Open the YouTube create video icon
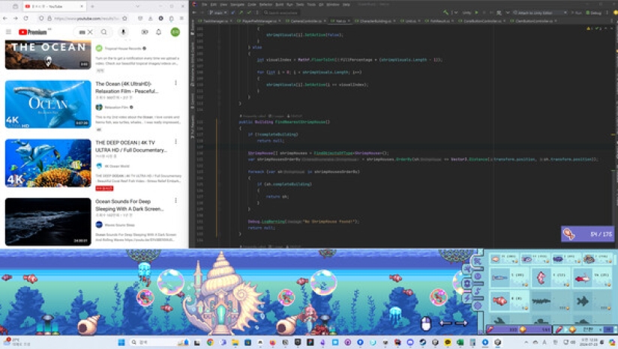Screen dimensions: 618x349 (x=145, y=32)
